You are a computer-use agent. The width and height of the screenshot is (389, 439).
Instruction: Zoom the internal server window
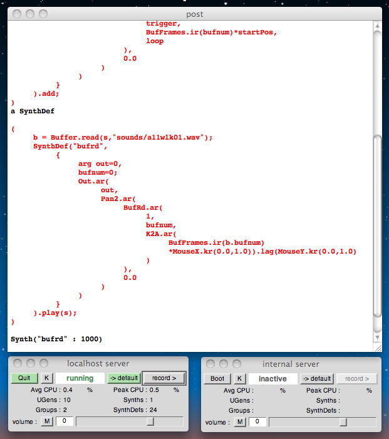coord(237,364)
